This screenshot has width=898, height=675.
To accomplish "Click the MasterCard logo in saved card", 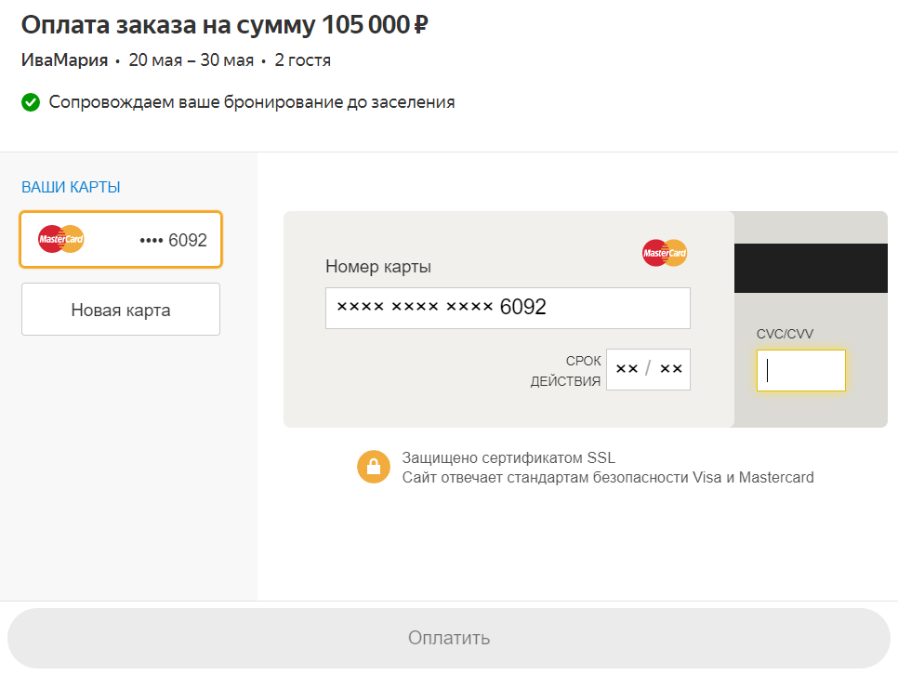I will coord(60,240).
